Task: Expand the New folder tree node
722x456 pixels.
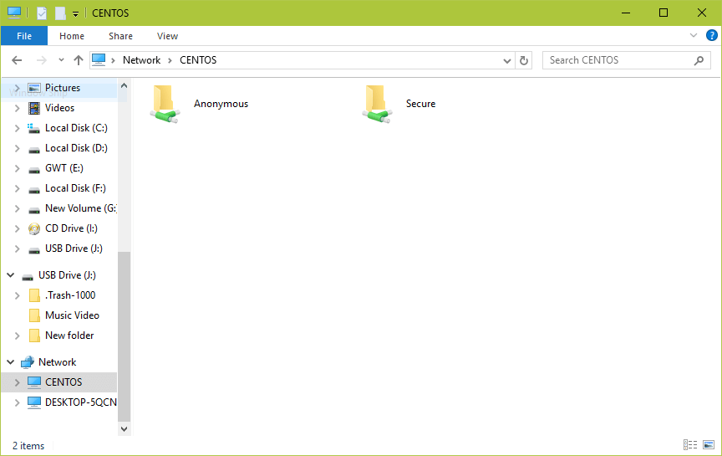Action: (17, 336)
